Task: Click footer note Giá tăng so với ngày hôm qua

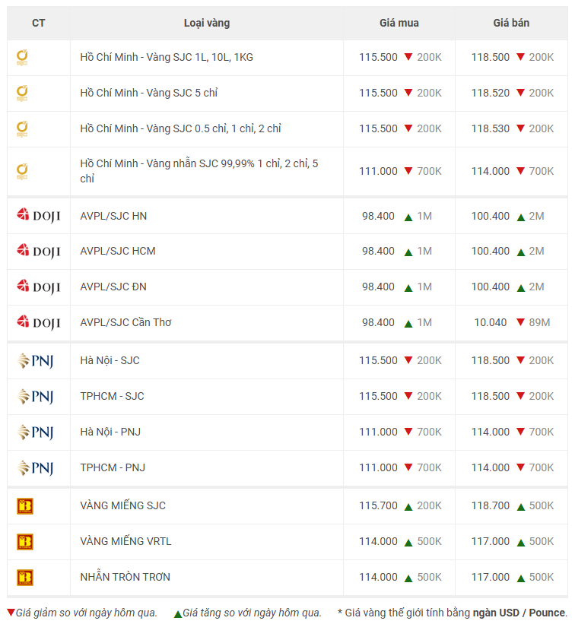Action: coord(252,613)
